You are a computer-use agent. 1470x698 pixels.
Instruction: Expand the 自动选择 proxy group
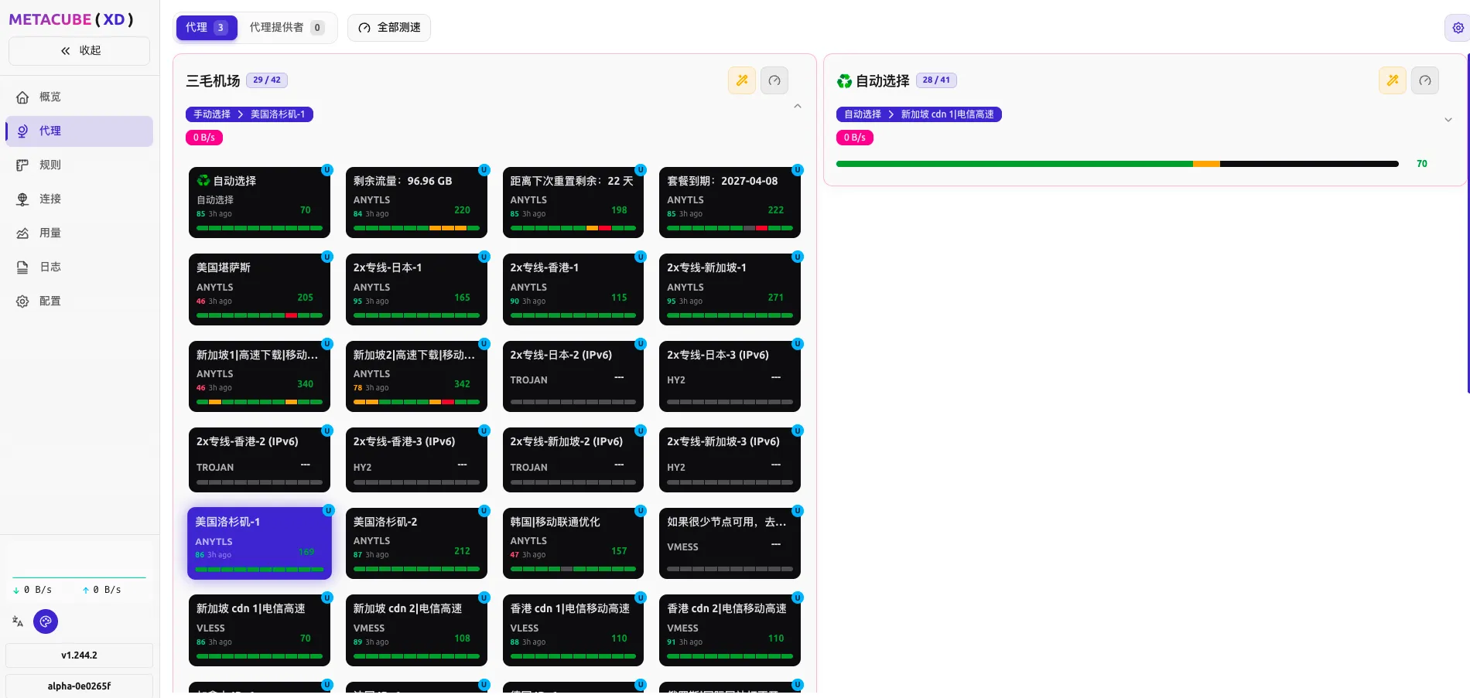[1448, 120]
